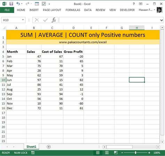Add a new sheet with the plus icon
Screen dimensions: 165x156
pos(49,147)
